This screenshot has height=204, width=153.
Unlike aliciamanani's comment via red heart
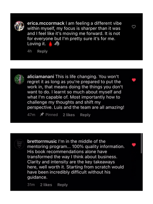click(x=134, y=80)
